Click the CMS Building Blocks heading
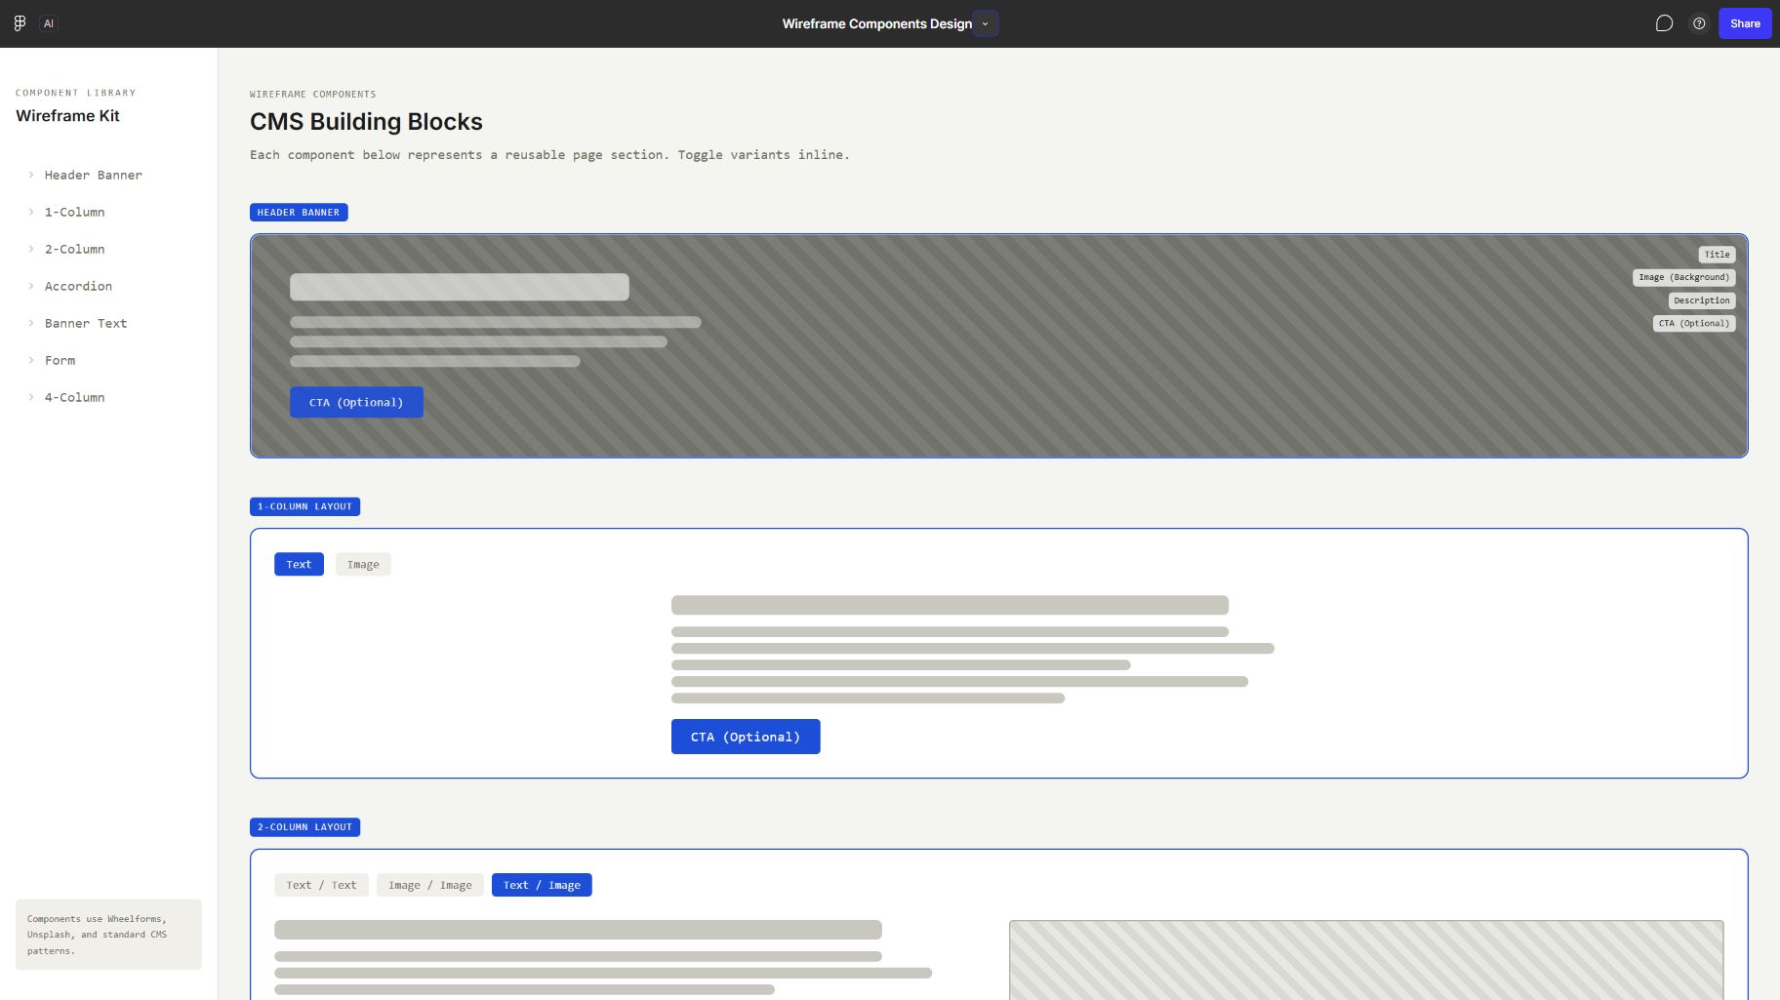 366,121
